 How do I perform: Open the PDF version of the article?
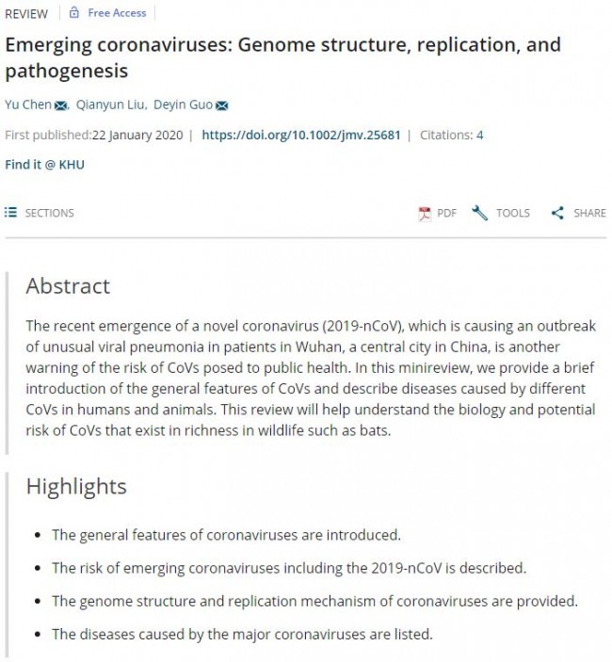[x=446, y=213]
